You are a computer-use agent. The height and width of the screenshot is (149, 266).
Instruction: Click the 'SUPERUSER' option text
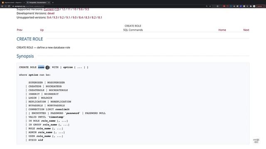36,82
